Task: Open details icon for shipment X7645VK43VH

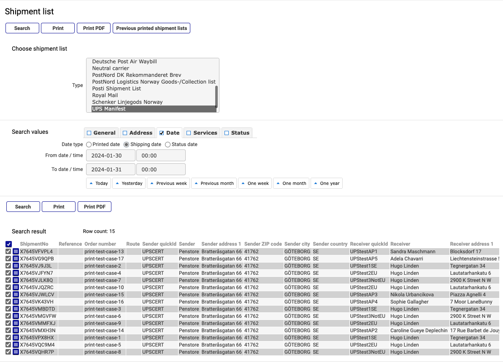Action: tap(16, 302)
